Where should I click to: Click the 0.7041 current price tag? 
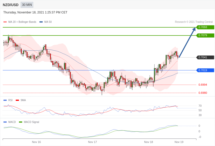[x=205, y=57]
